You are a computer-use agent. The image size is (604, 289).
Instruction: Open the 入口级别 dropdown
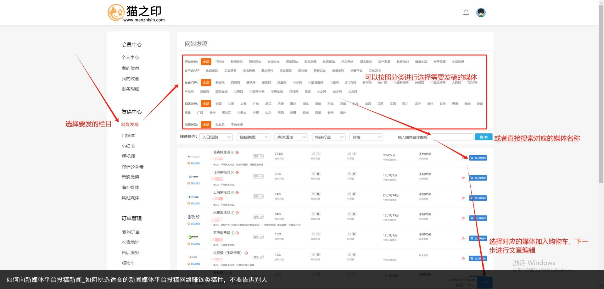216,137
